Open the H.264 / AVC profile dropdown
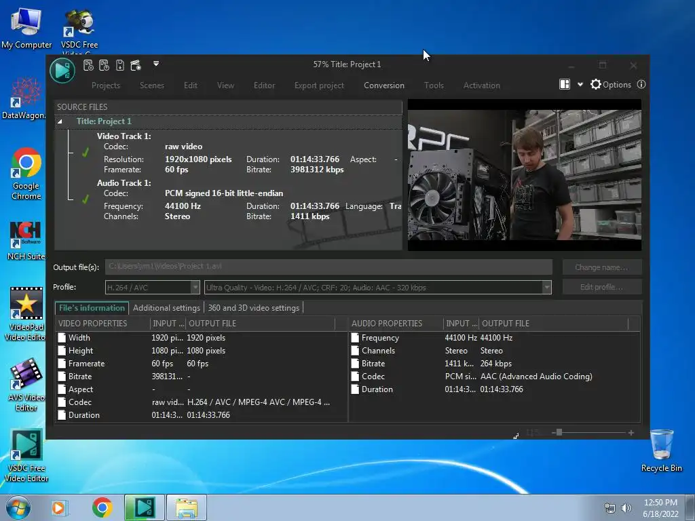 [x=153, y=288]
